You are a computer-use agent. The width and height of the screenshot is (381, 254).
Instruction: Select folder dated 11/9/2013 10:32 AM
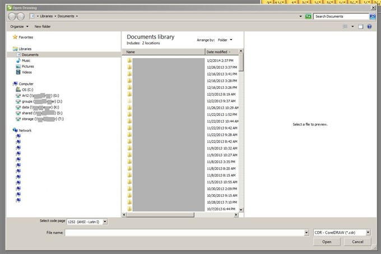pos(180,148)
